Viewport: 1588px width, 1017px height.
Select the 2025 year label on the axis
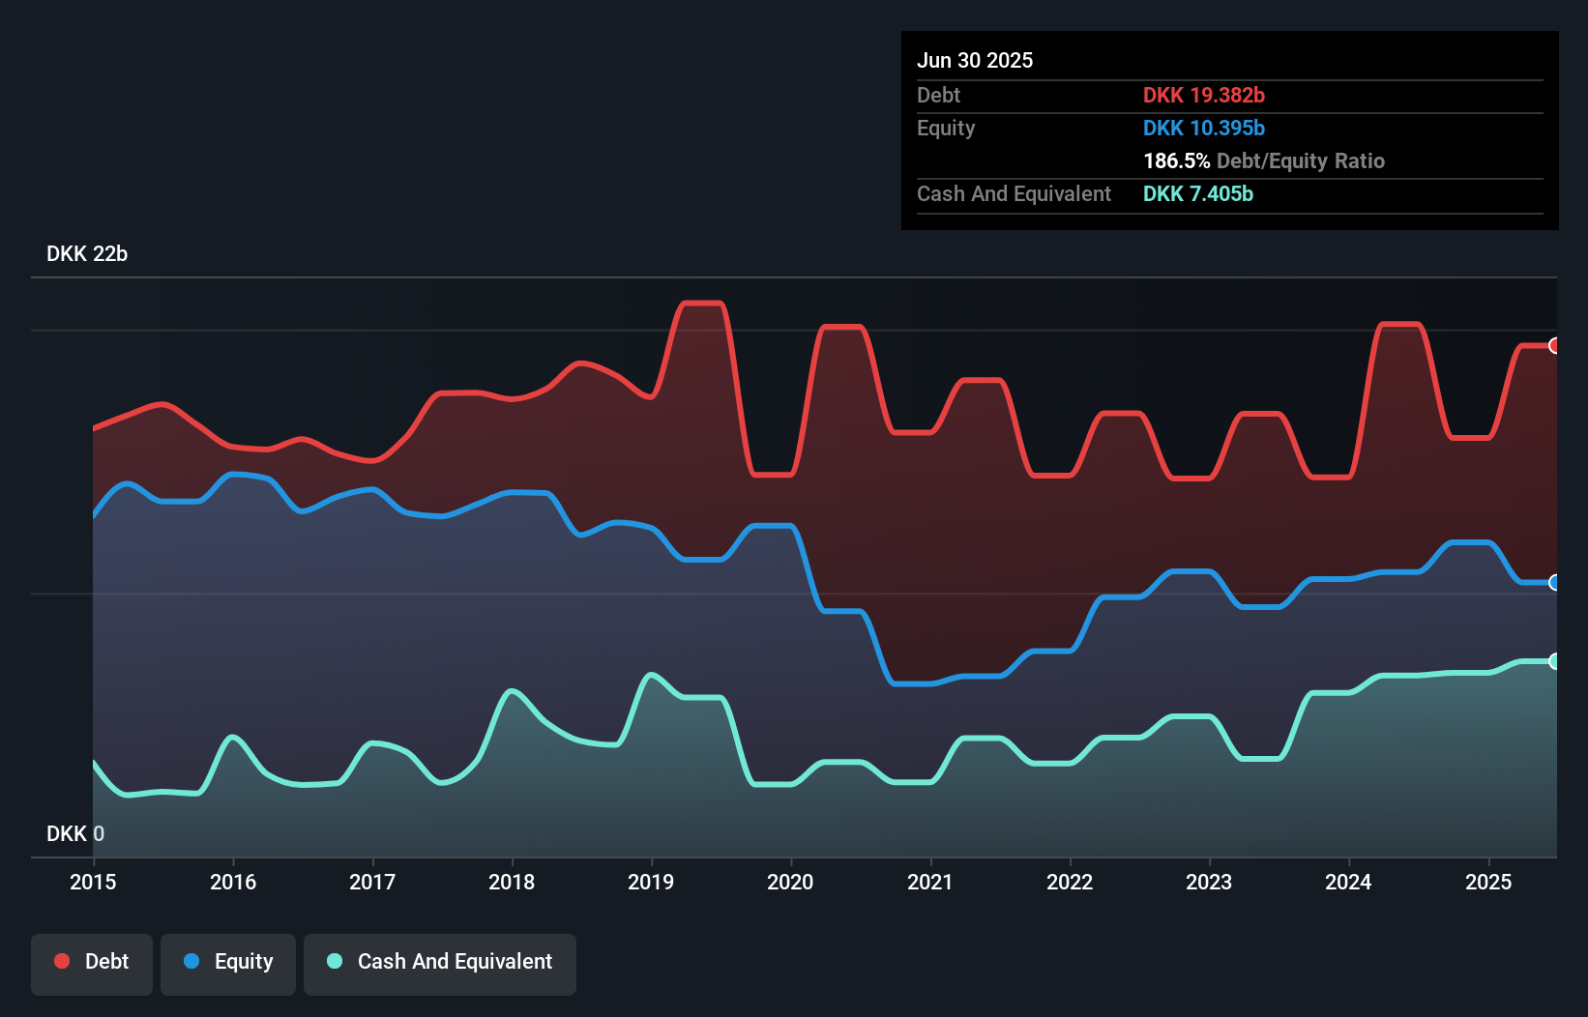pos(1489,883)
